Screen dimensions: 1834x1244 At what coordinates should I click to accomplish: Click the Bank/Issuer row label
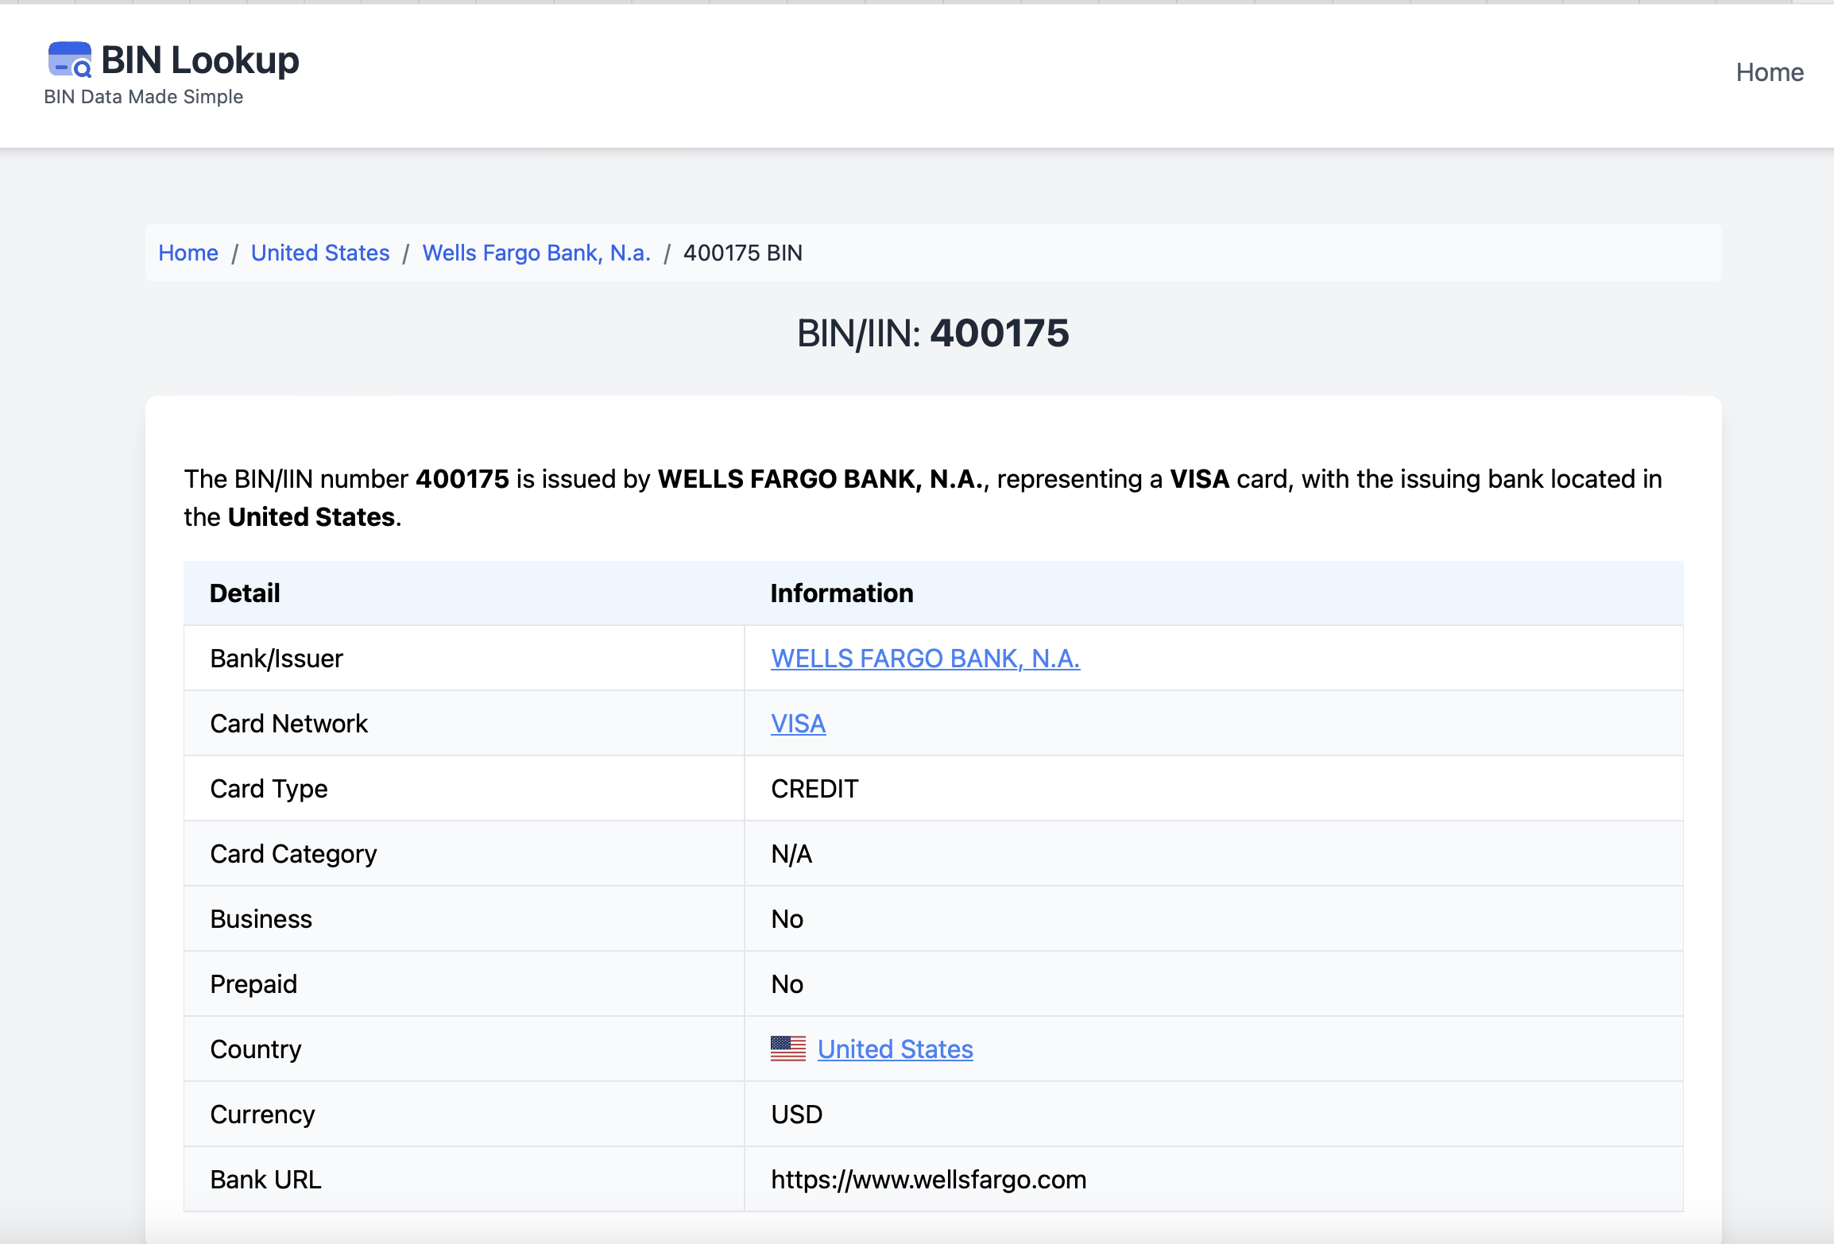click(x=277, y=659)
